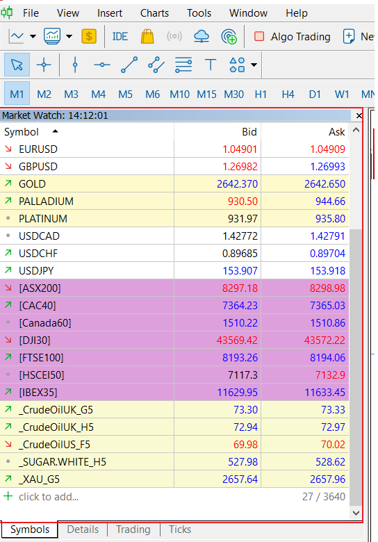378x542 pixels.
Task: Select the trendline drawing tool
Action: [129, 65]
